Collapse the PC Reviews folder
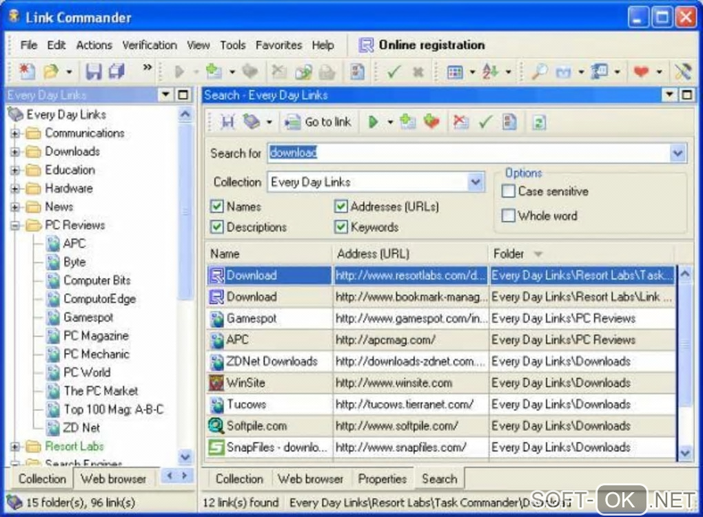This screenshot has height=517, width=703. coord(14,225)
